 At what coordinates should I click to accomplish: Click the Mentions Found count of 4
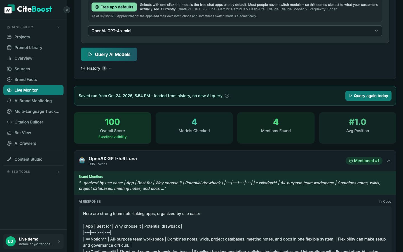point(276,122)
